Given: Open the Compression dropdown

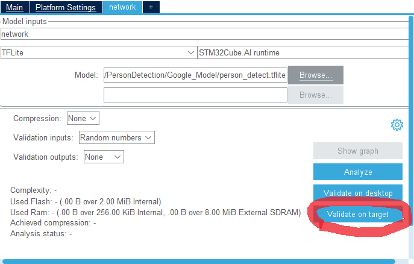Looking at the screenshot, I should 83,118.
